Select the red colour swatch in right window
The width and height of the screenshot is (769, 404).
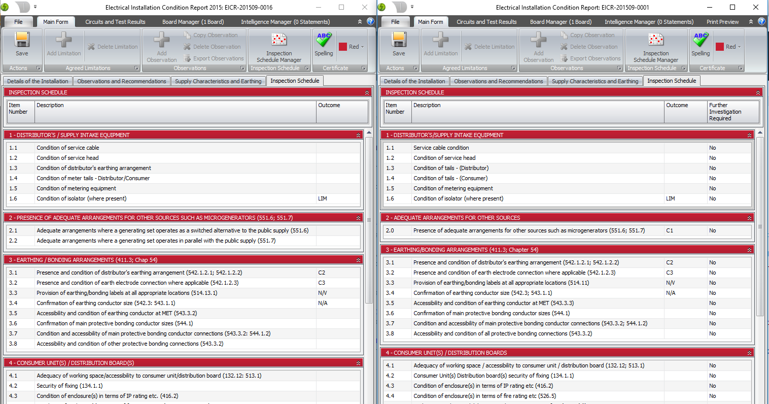point(719,47)
